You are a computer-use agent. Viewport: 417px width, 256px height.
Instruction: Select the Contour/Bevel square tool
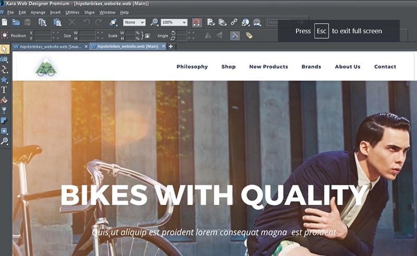coord(4,131)
